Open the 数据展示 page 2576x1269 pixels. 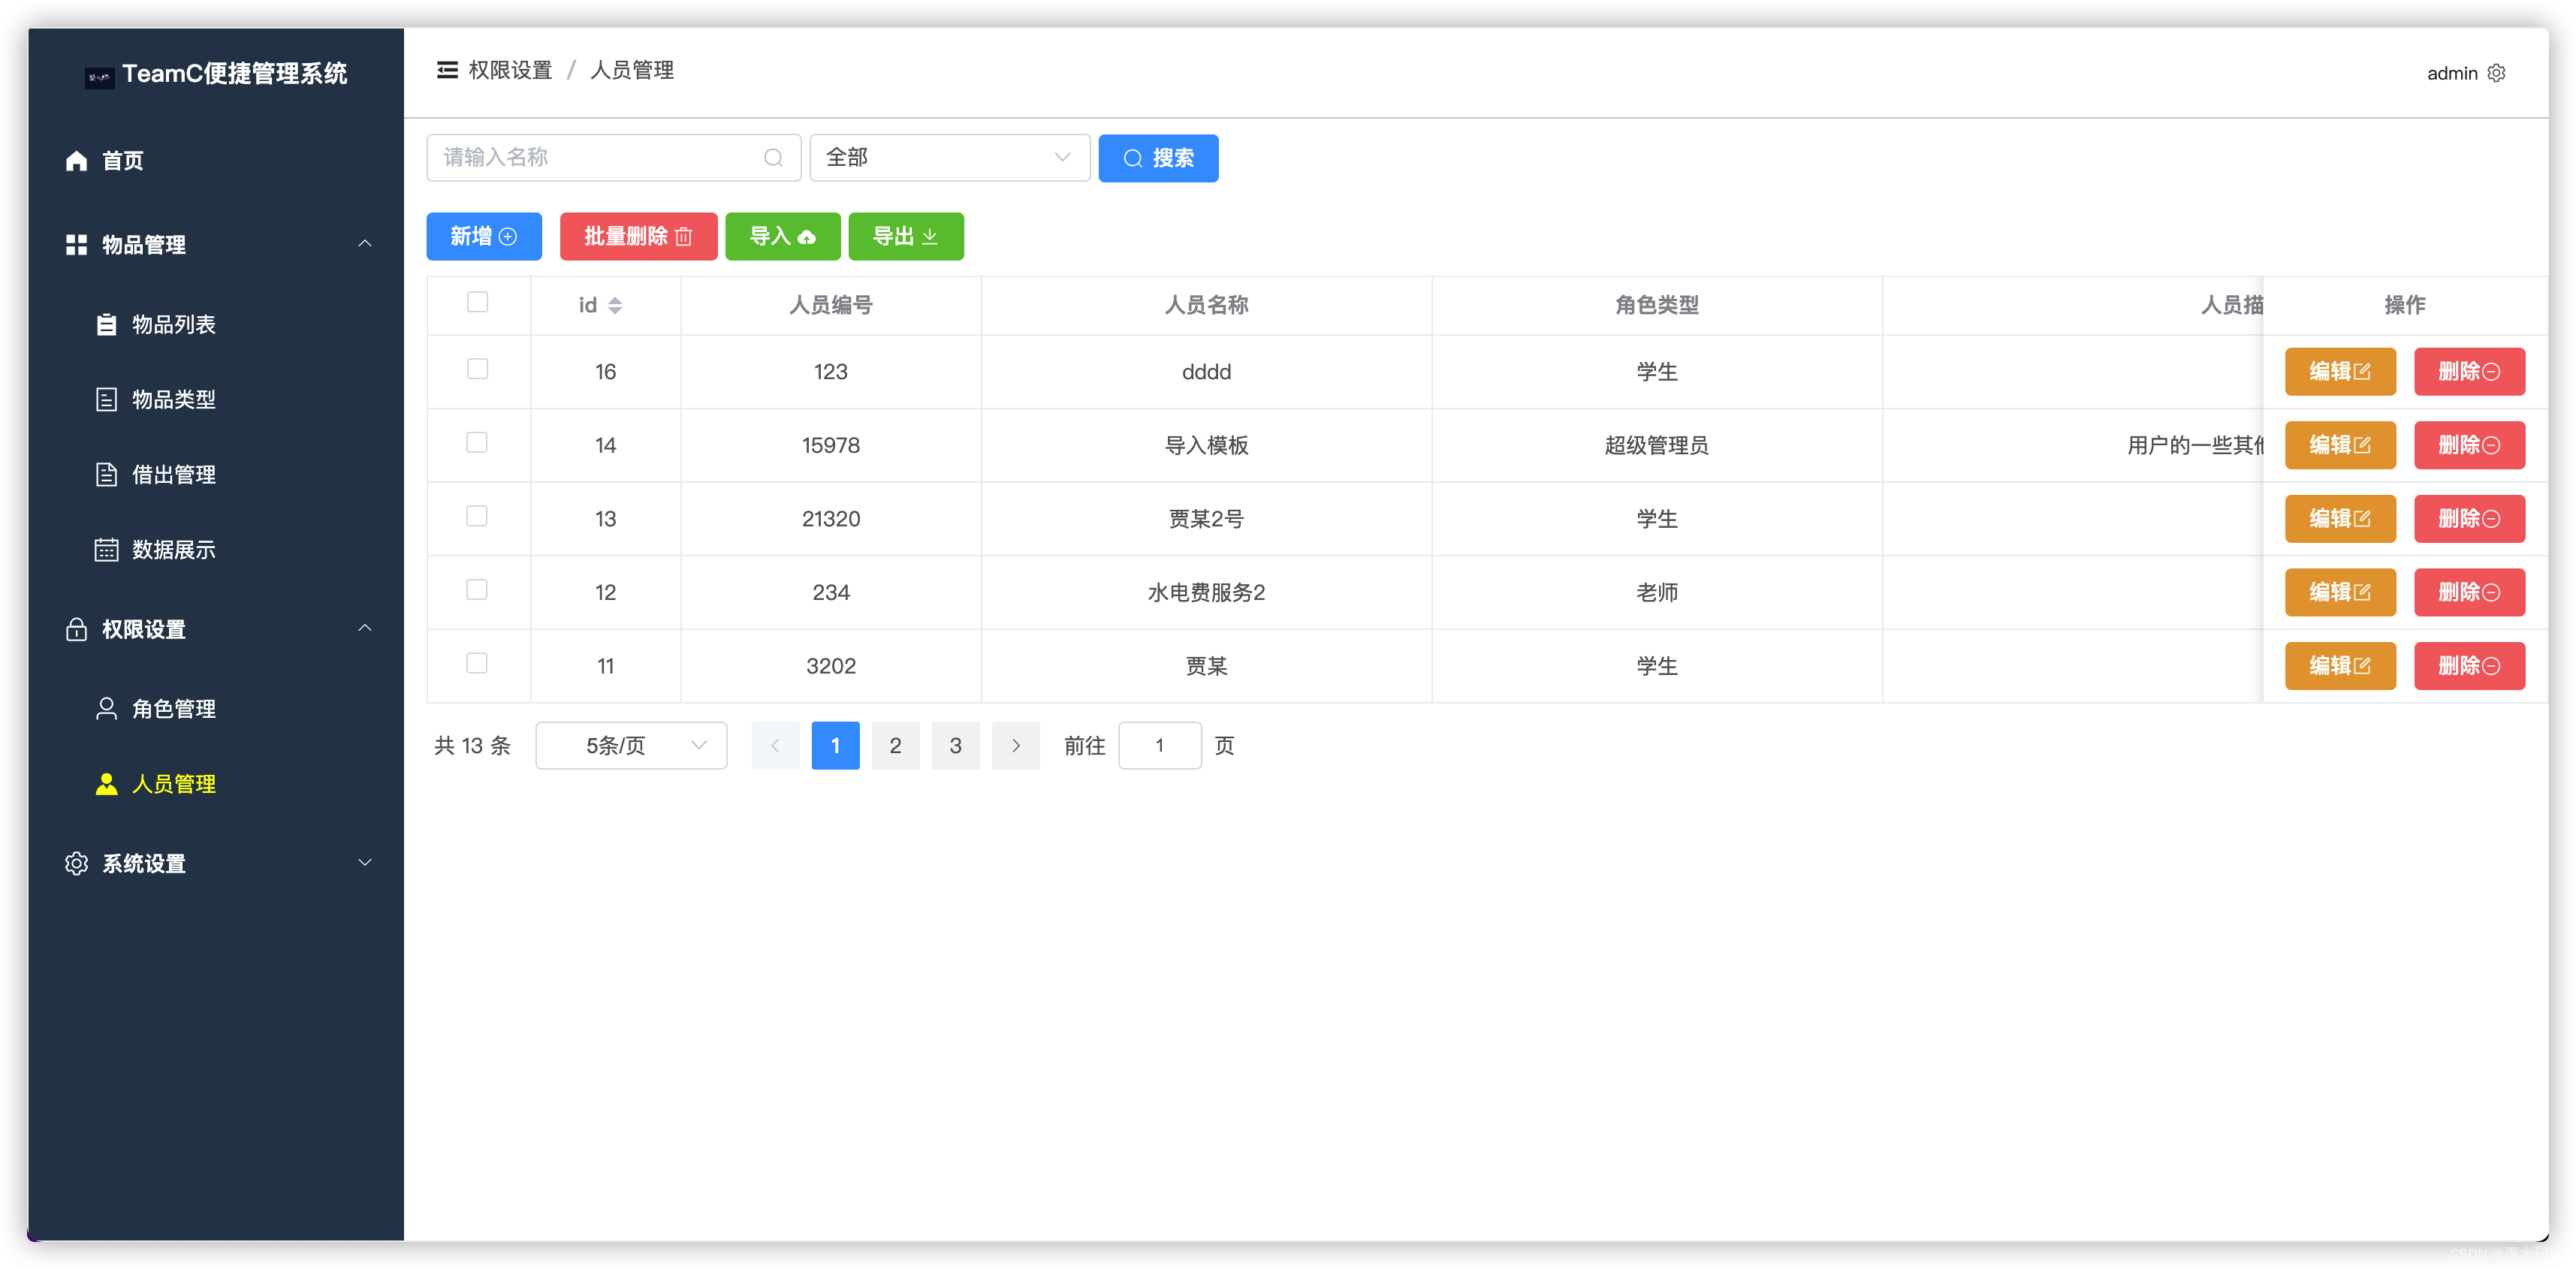[216, 550]
